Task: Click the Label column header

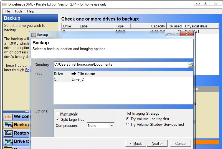Action: tap(96, 26)
